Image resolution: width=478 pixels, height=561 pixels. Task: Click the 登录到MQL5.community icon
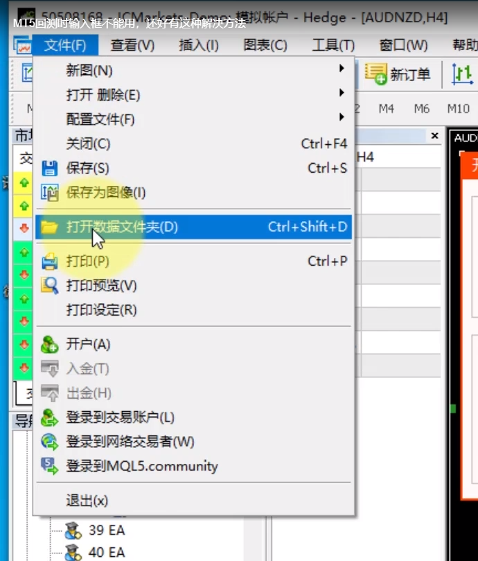(x=49, y=466)
